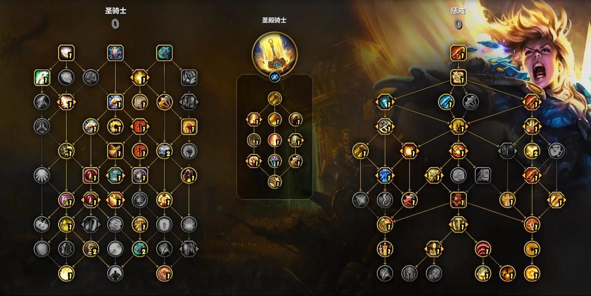Open the golden burst choice node in 圣骑士 tree
This screenshot has height=296, width=591.
[140, 78]
